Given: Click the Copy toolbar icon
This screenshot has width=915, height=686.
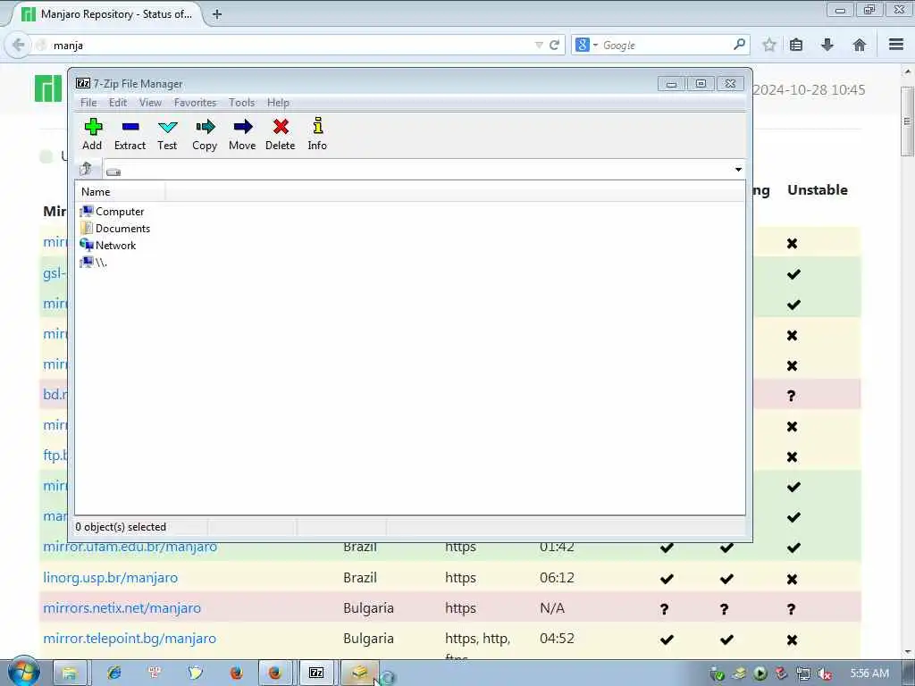Looking at the screenshot, I should pyautogui.click(x=205, y=135).
